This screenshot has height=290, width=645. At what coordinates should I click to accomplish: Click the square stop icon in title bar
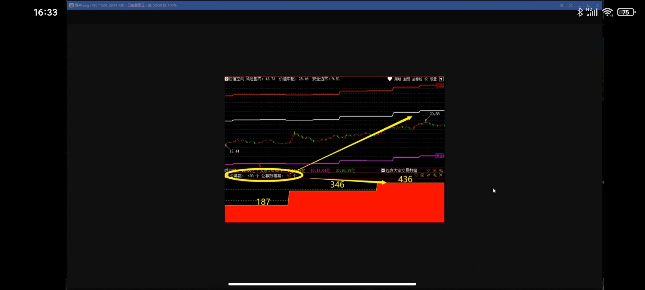click(x=562, y=5)
